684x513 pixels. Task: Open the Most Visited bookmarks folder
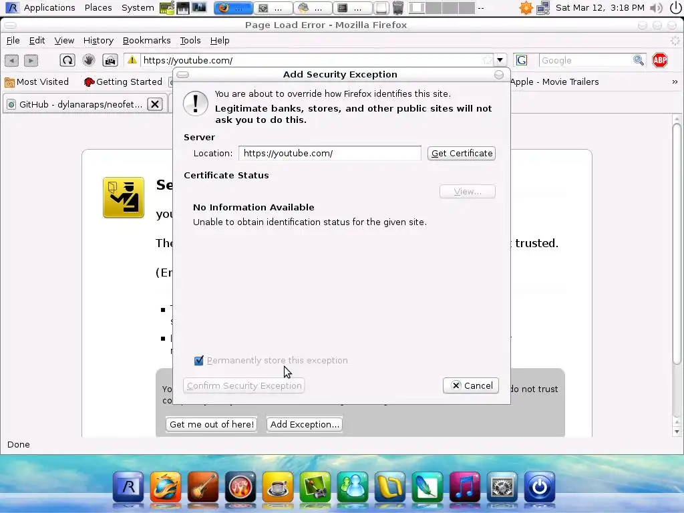37,81
